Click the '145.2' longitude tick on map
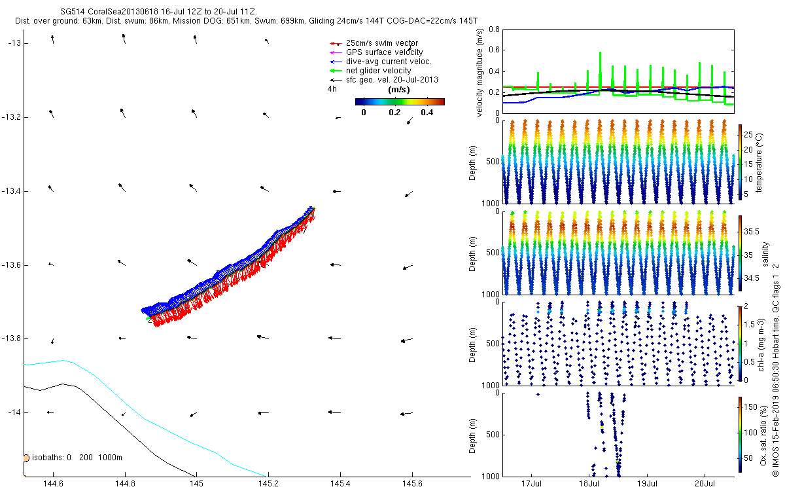The image size is (785, 491). (268, 484)
